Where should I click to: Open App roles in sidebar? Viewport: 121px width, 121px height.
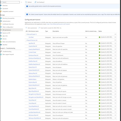[5, 36]
